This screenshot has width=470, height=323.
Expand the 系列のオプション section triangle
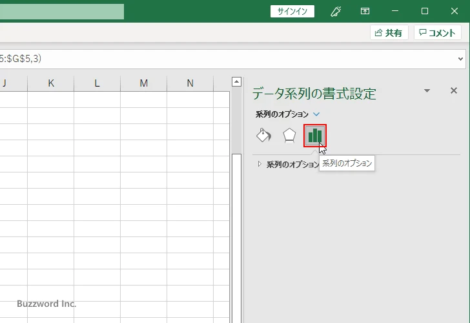click(260, 164)
